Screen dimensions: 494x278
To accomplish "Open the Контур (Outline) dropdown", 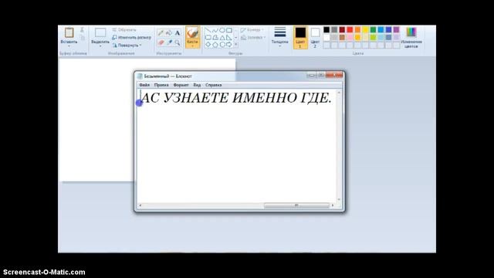I will [x=252, y=30].
